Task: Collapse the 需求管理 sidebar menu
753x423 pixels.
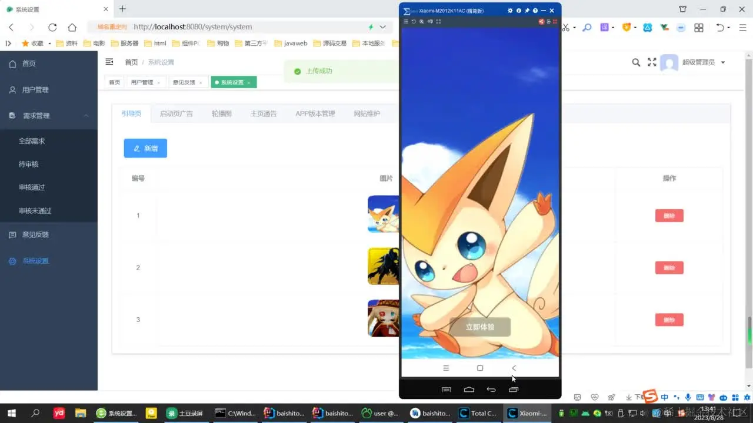Action: tap(49, 116)
